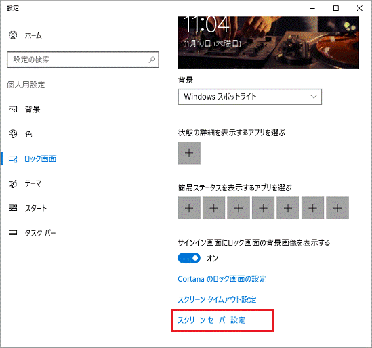Screen dimensions: 372x348
Task: Select スタート in the sidebar
Action: [x=36, y=208]
